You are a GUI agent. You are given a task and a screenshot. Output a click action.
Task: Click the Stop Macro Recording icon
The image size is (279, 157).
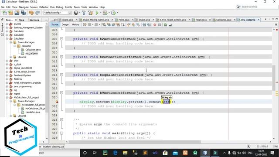coord(160,25)
